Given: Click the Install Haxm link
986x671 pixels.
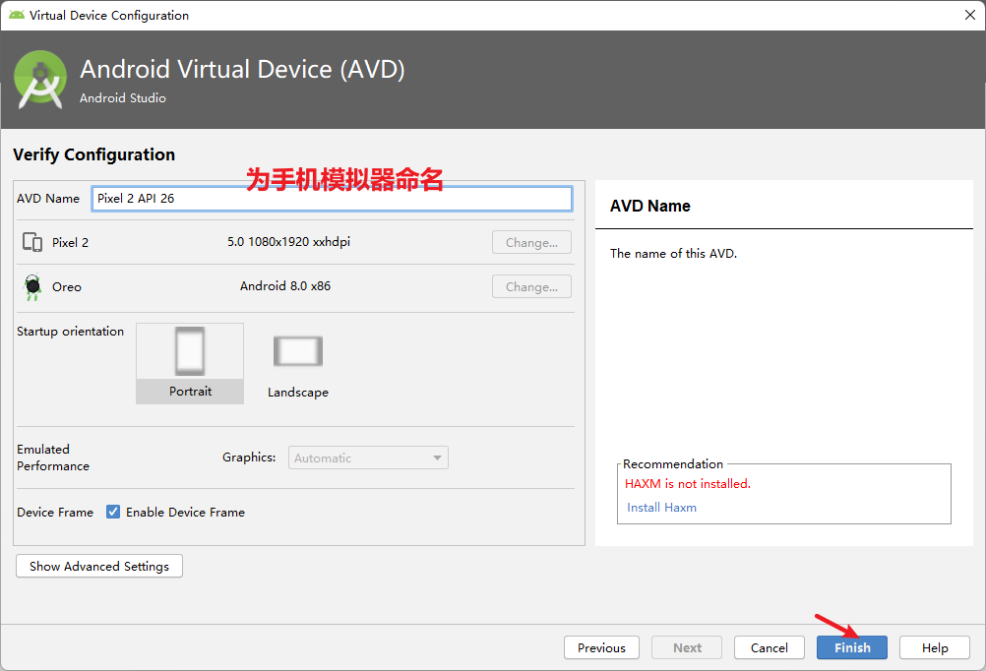Looking at the screenshot, I should pyautogui.click(x=661, y=506).
